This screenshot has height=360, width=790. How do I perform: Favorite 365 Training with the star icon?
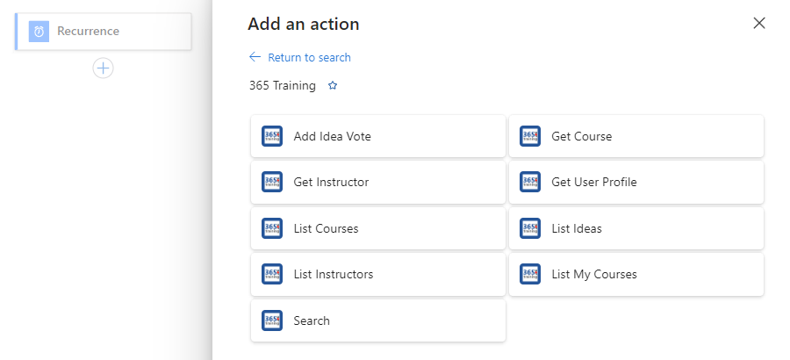(x=333, y=86)
